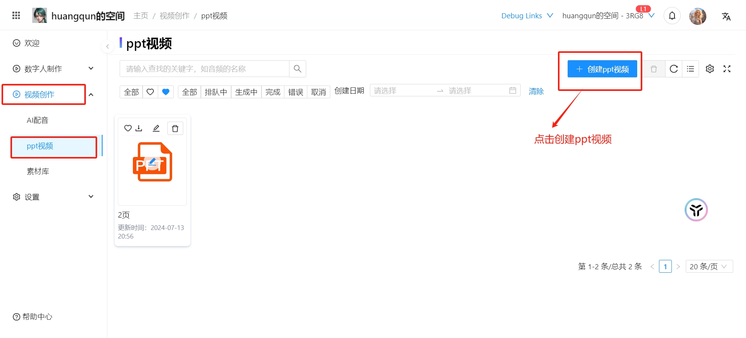
Task: Open AI配音 in the sidebar
Action: click(x=38, y=120)
